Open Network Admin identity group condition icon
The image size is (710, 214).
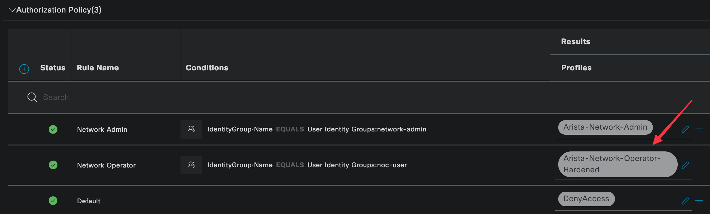191,129
